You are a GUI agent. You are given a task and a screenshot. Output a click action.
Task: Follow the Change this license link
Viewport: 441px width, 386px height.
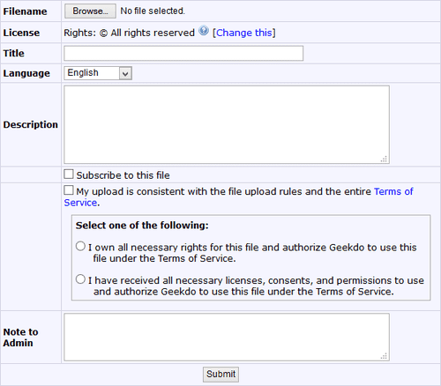click(x=244, y=33)
